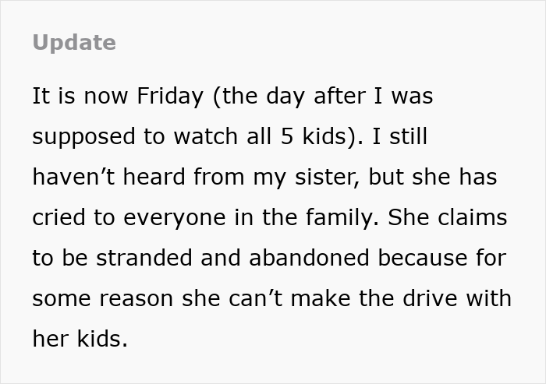Click the word "reason" in the sixth line

136,299
